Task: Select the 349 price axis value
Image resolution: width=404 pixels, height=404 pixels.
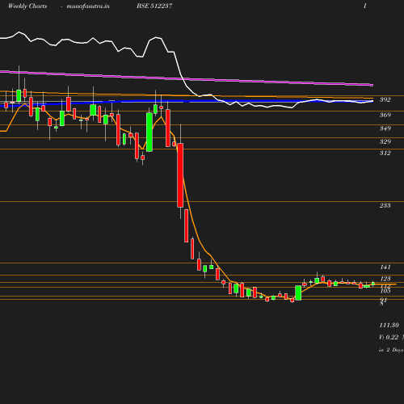Action: (x=385, y=128)
